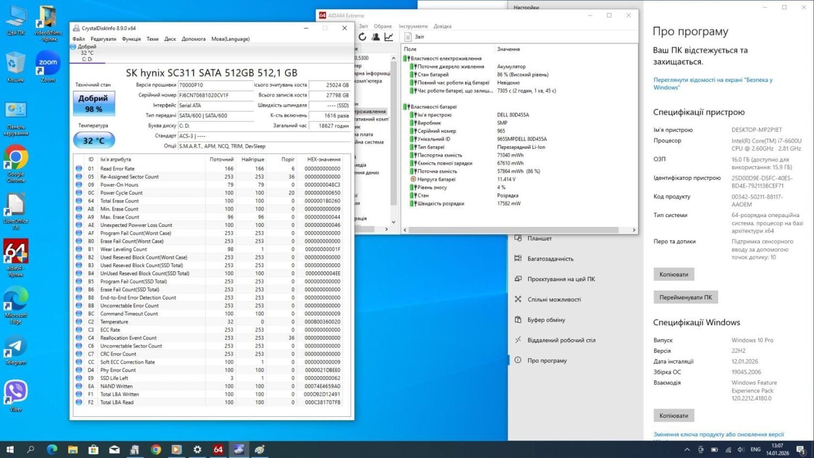Click the AIDA64 tree scroll down arrow
Screen dimensions: 814x458
pos(394,222)
